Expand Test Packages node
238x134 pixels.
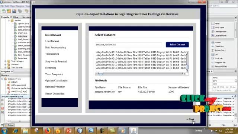(x=6, y=61)
